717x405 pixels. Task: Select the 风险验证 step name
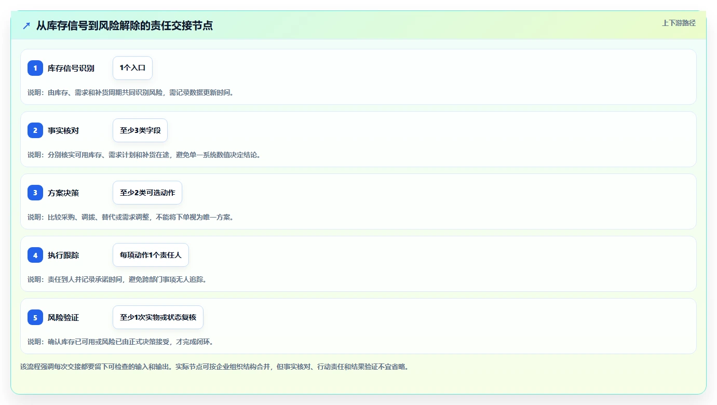[63, 317]
